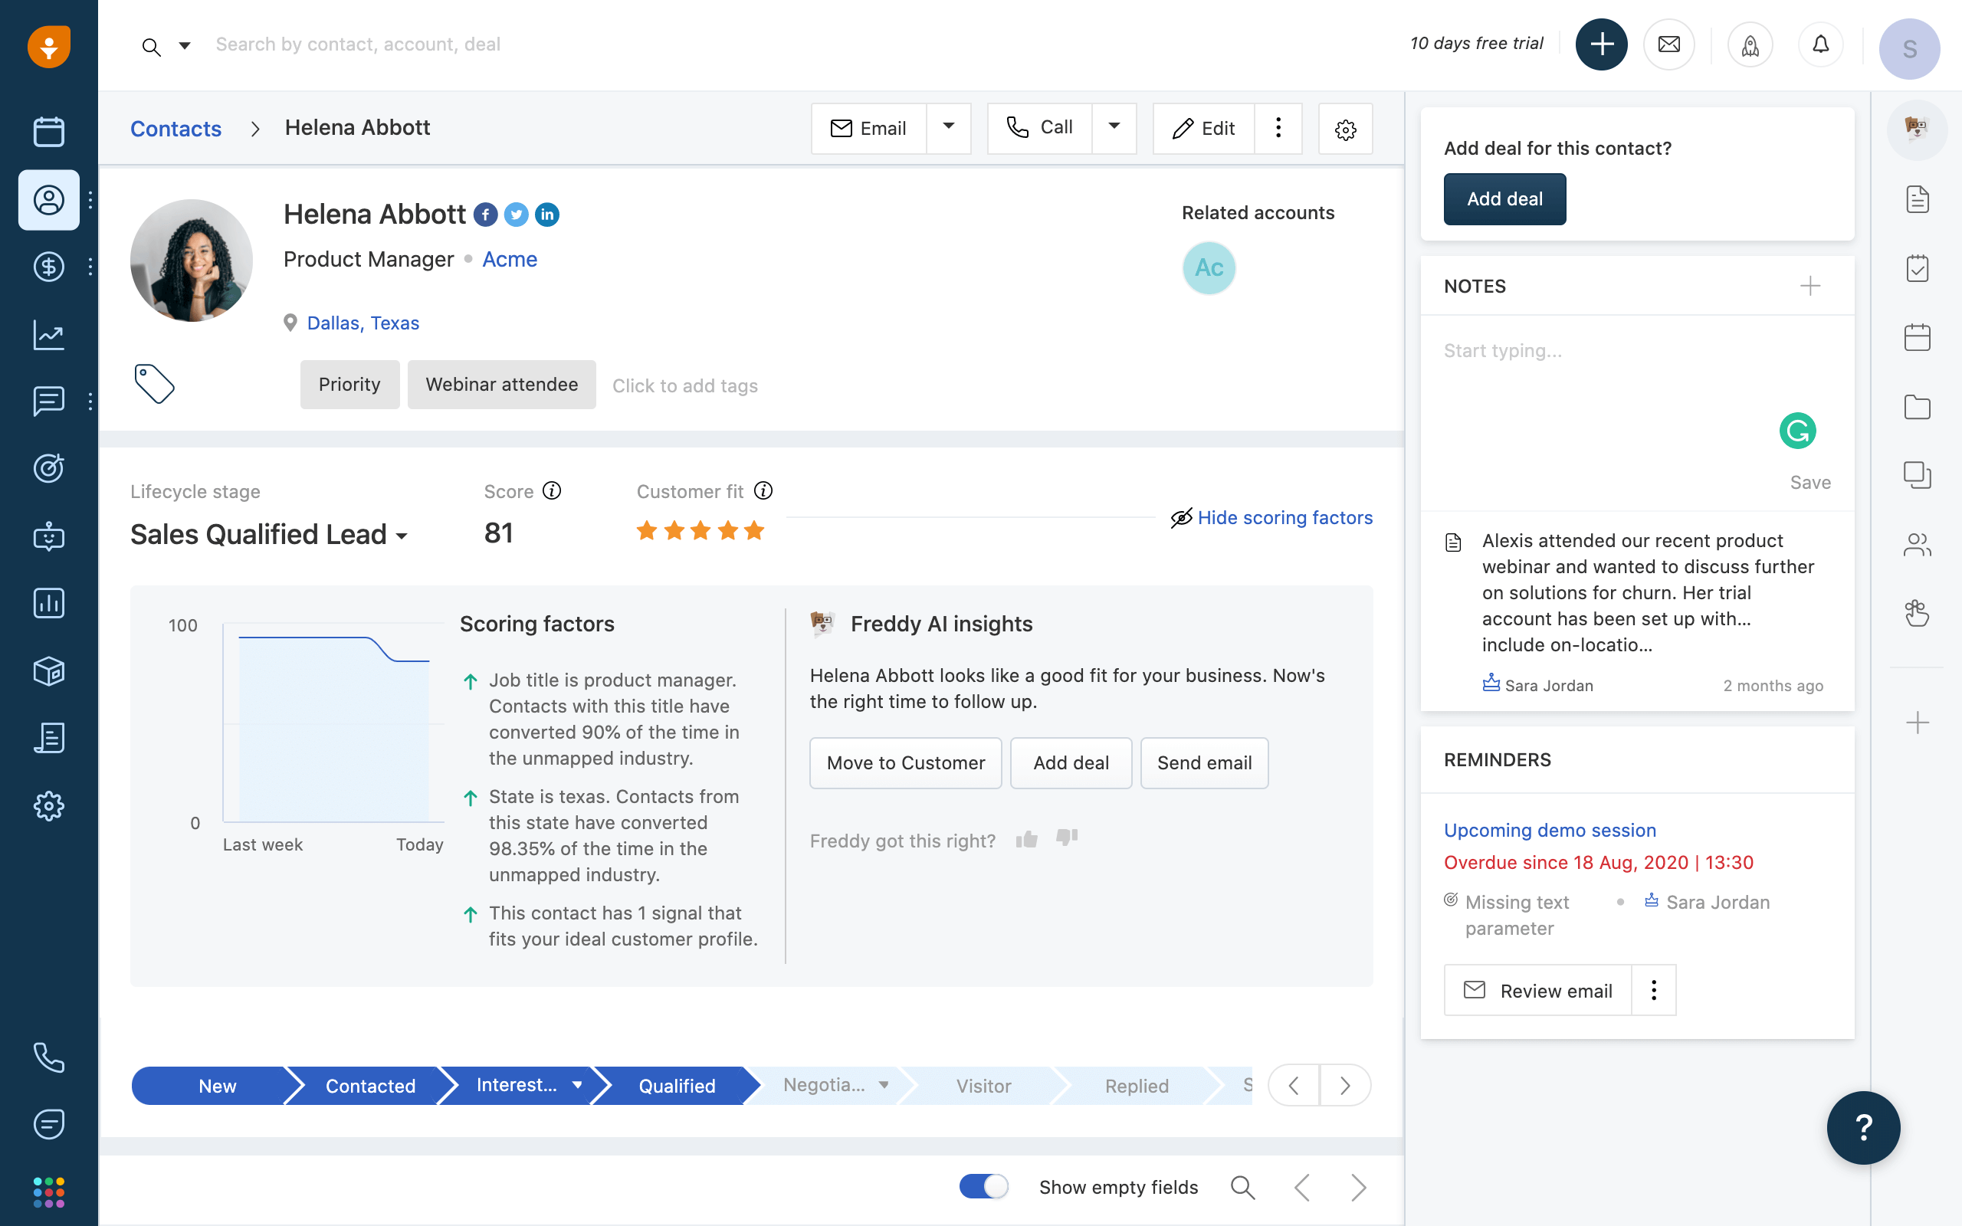The width and height of the screenshot is (1962, 1226).
Task: Click the notifications bell icon
Action: tap(1821, 45)
